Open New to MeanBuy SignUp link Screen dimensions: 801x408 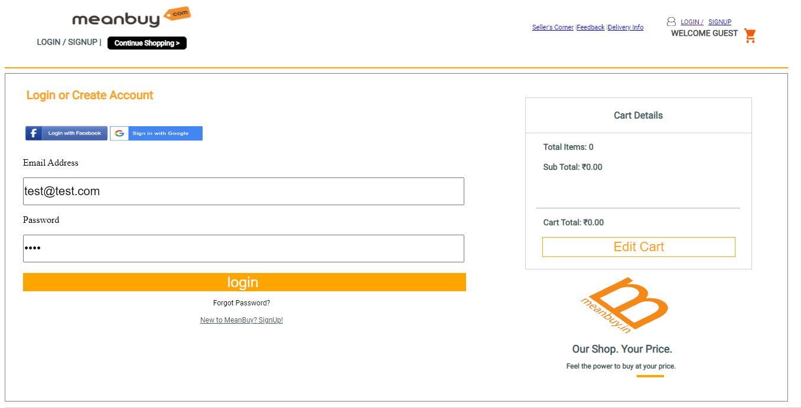click(x=242, y=320)
